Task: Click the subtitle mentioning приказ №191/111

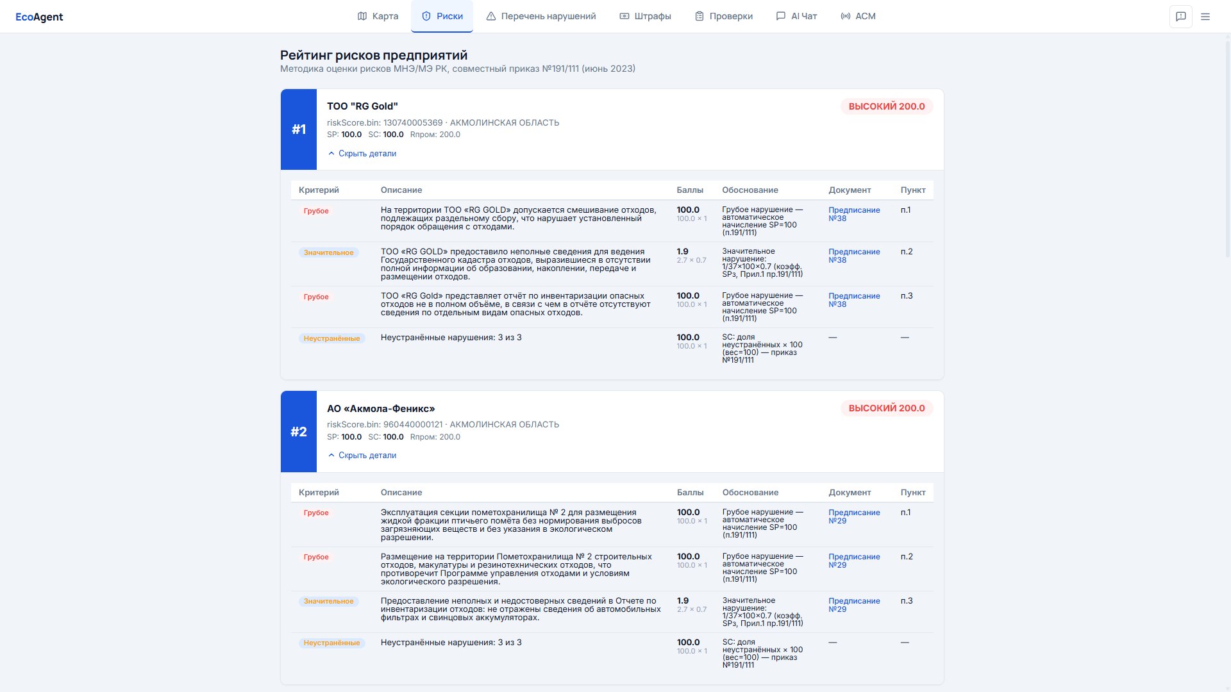Action: pos(458,69)
